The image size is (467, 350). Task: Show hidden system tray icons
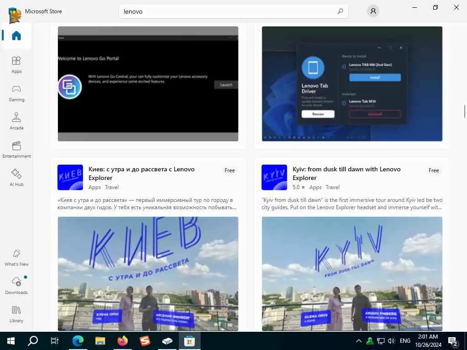[x=359, y=341]
